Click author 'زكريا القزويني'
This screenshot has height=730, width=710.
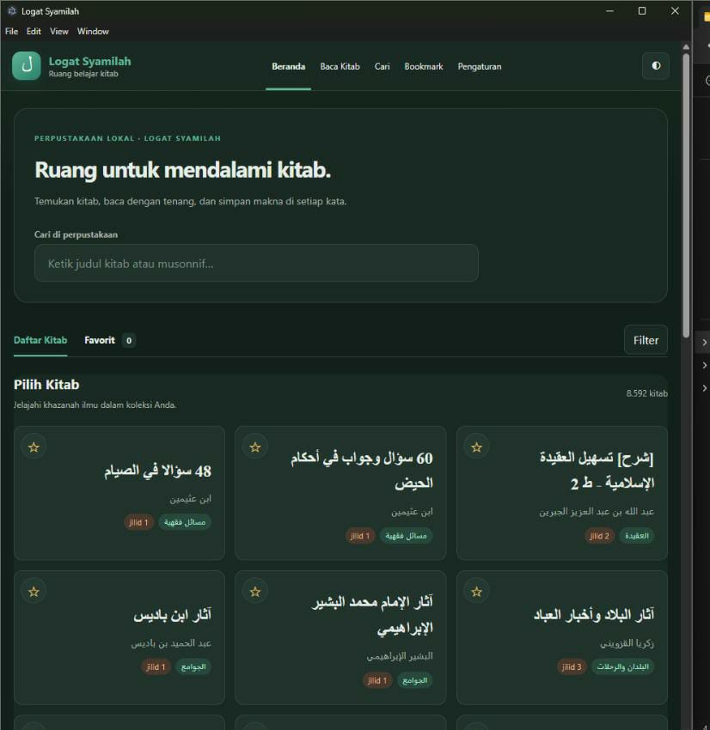(x=627, y=643)
